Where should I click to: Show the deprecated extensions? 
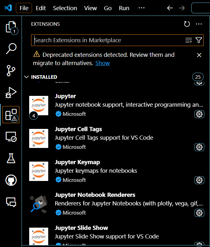(x=102, y=63)
